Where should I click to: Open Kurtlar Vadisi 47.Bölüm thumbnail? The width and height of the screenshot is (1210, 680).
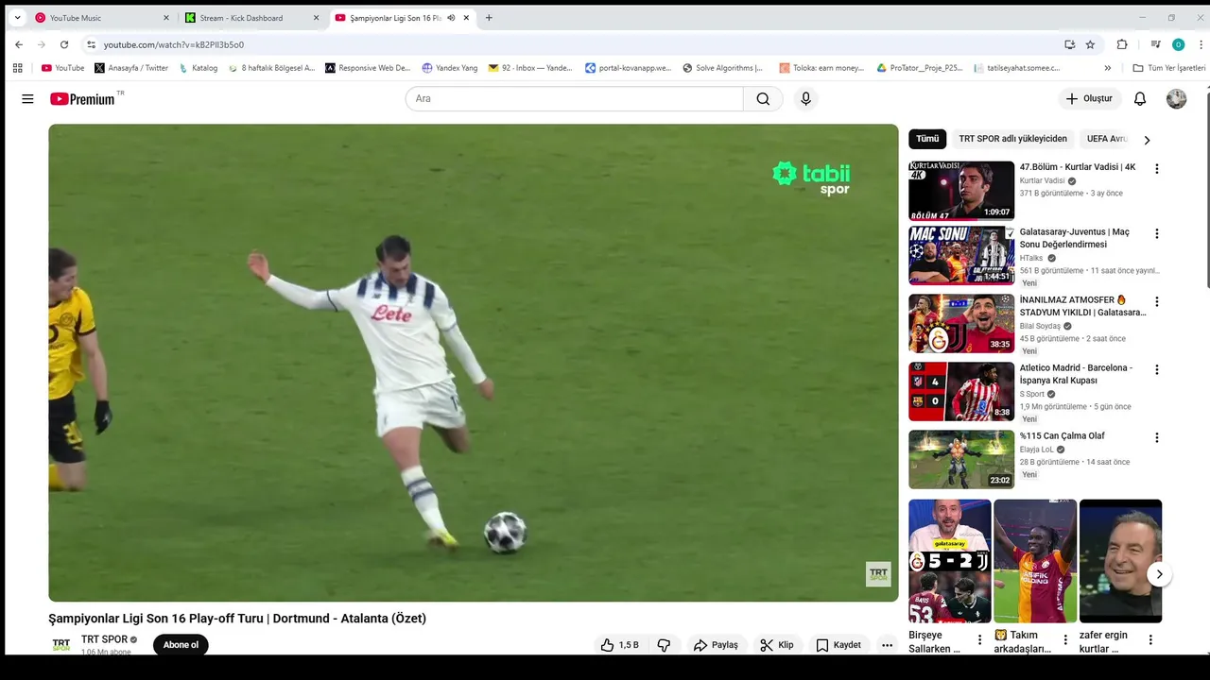tap(961, 191)
